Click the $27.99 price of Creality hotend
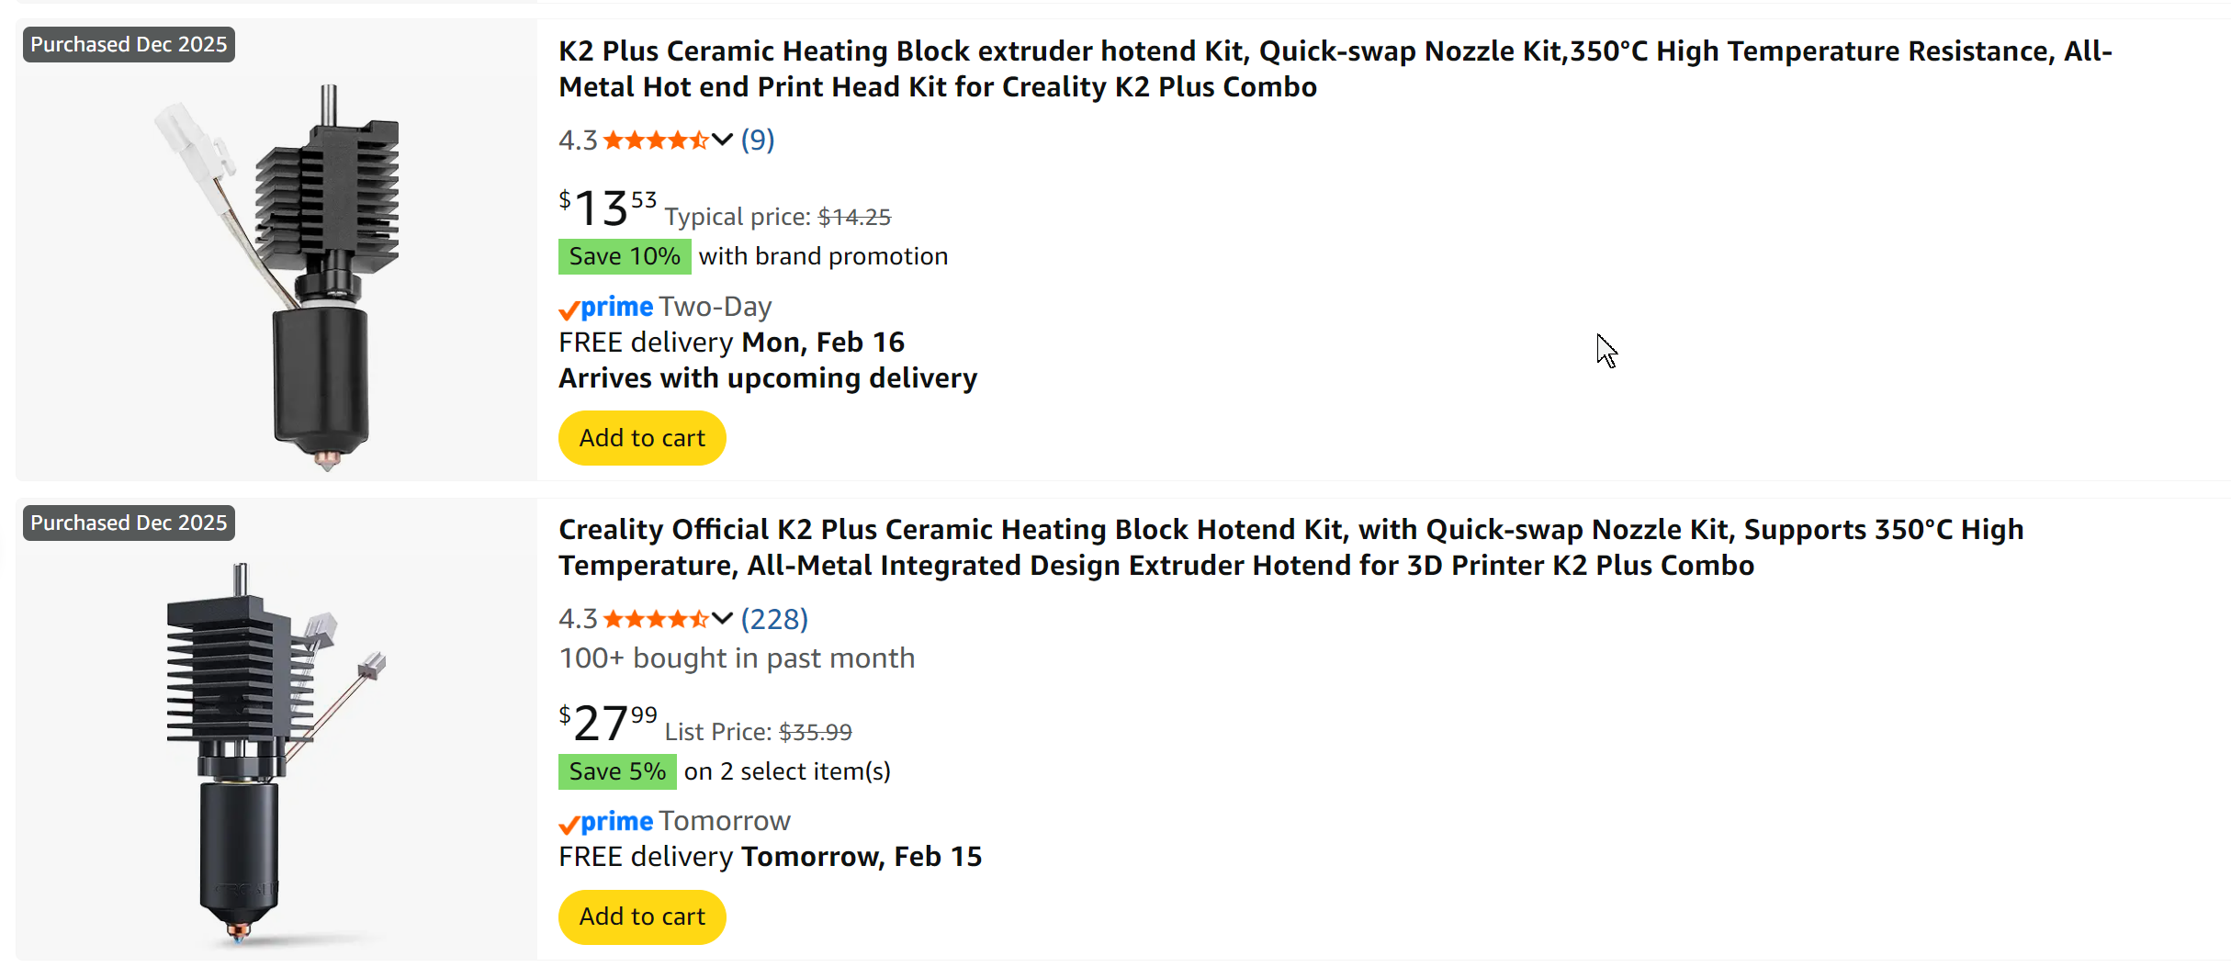This screenshot has height=967, width=2231. [607, 723]
